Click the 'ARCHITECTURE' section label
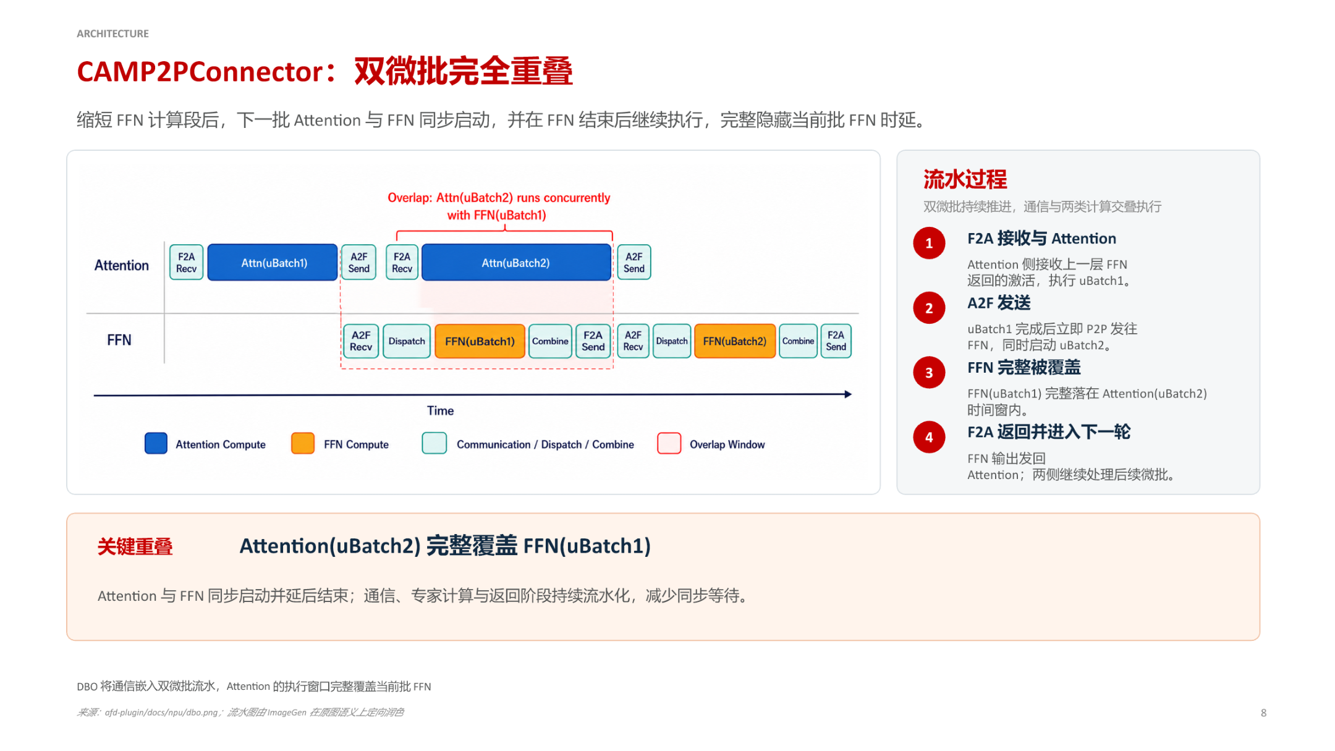1335x751 pixels. [112, 33]
